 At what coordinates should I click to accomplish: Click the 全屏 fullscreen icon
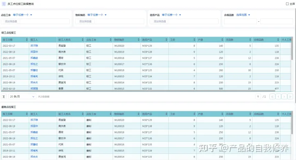[287, 4]
